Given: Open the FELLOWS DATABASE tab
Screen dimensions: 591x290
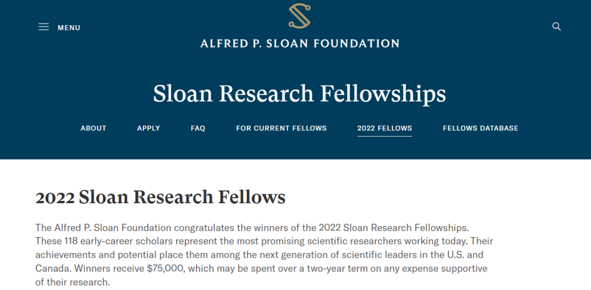Looking at the screenshot, I should (480, 128).
